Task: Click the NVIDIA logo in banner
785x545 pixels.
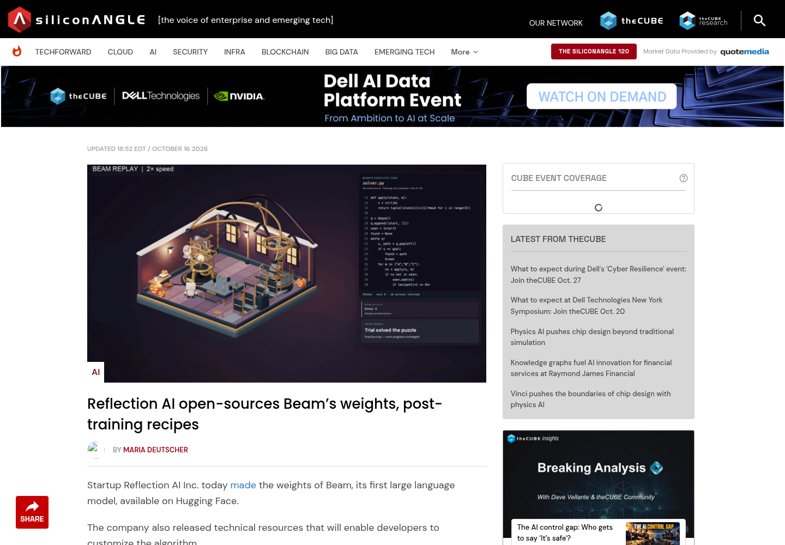Action: click(x=239, y=96)
